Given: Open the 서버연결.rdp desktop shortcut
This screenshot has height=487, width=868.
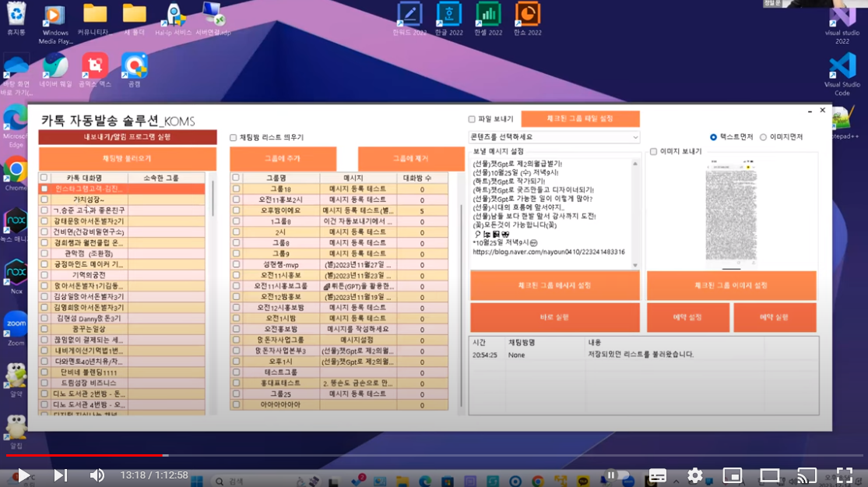Looking at the screenshot, I should (x=213, y=19).
